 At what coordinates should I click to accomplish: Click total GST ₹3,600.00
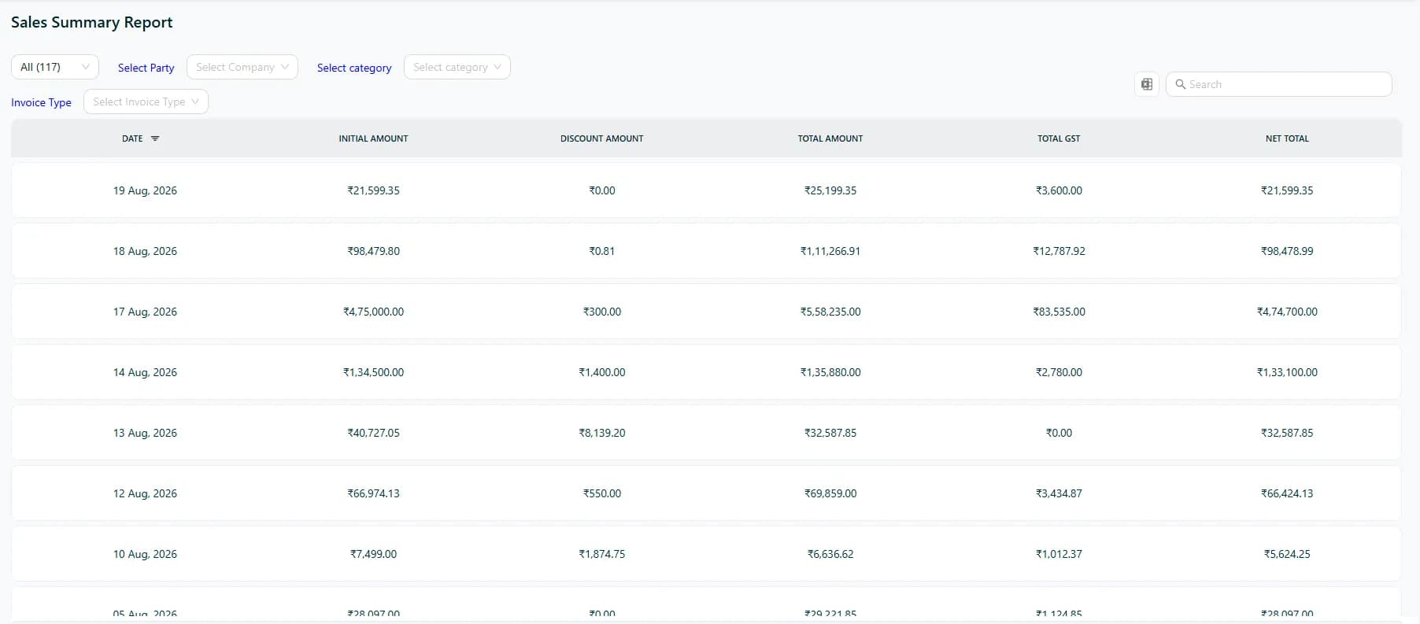[1059, 190]
